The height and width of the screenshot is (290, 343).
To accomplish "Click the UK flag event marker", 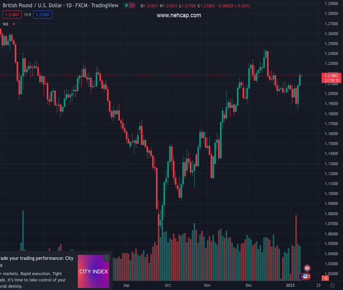I will point(306,268).
